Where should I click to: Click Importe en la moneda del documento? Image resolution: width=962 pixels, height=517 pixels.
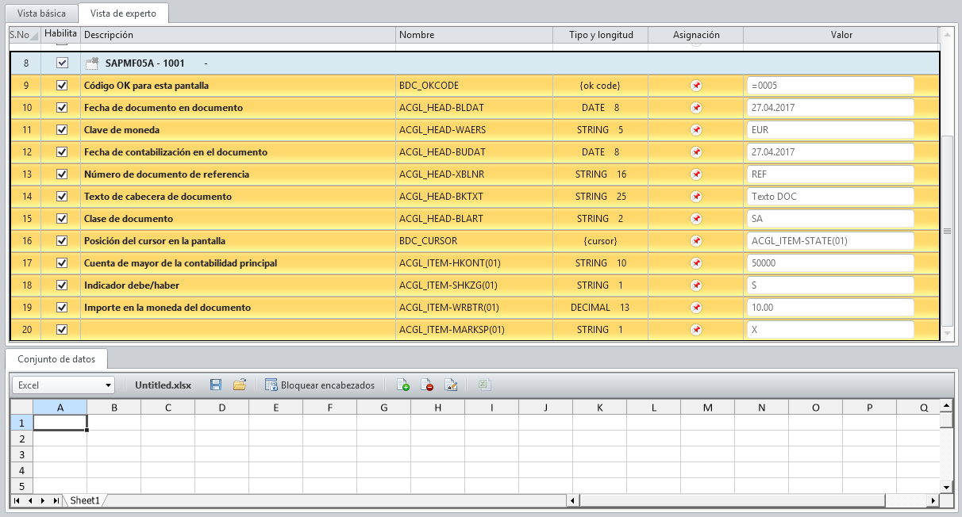point(167,307)
